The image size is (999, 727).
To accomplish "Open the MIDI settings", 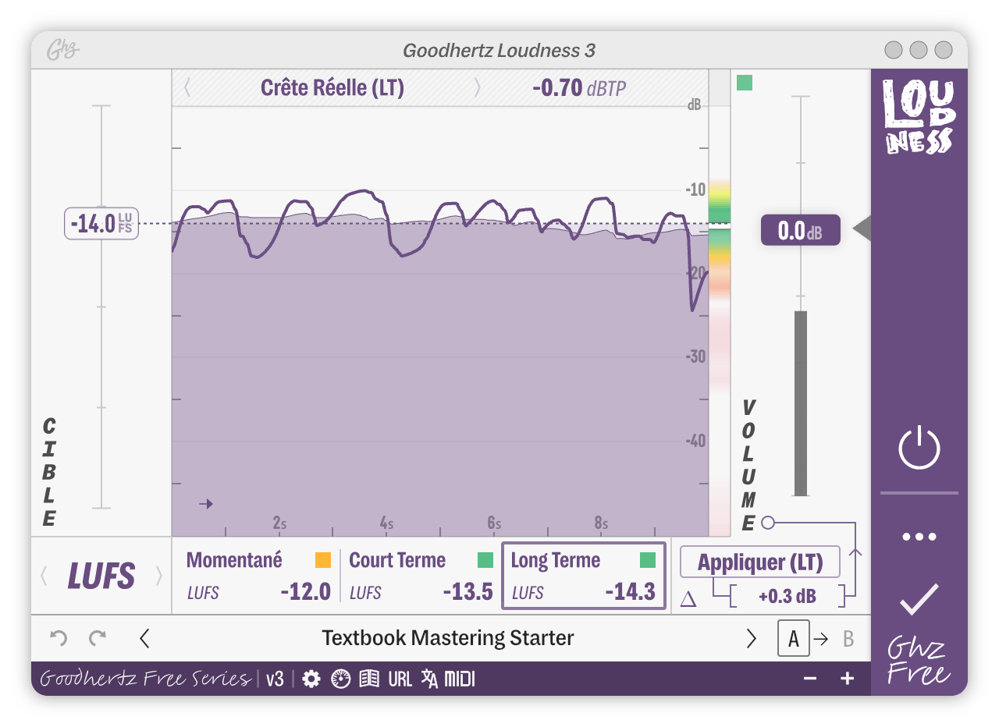I will tap(460, 679).
